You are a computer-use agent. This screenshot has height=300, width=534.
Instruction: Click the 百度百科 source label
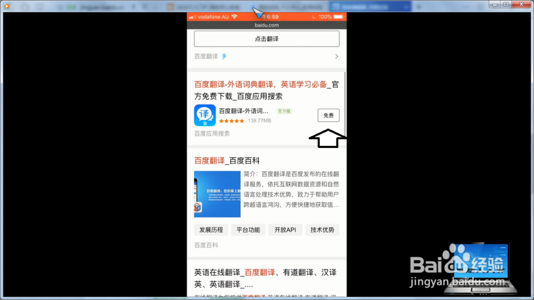[x=206, y=245]
